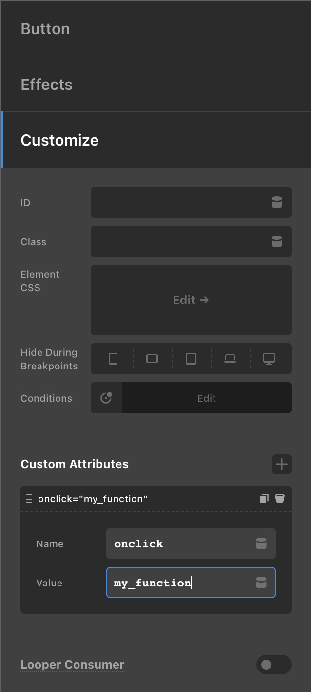The height and width of the screenshot is (692, 311).
Task: Click the Conditions status icon
Action: [x=106, y=398]
